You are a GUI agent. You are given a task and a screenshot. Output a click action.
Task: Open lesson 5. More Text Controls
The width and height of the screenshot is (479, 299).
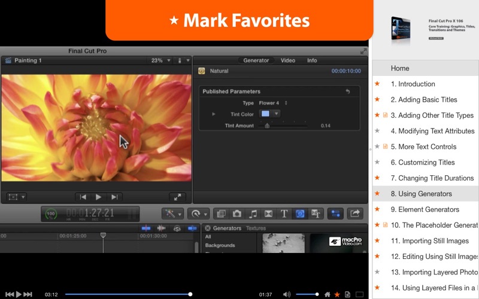423,147
